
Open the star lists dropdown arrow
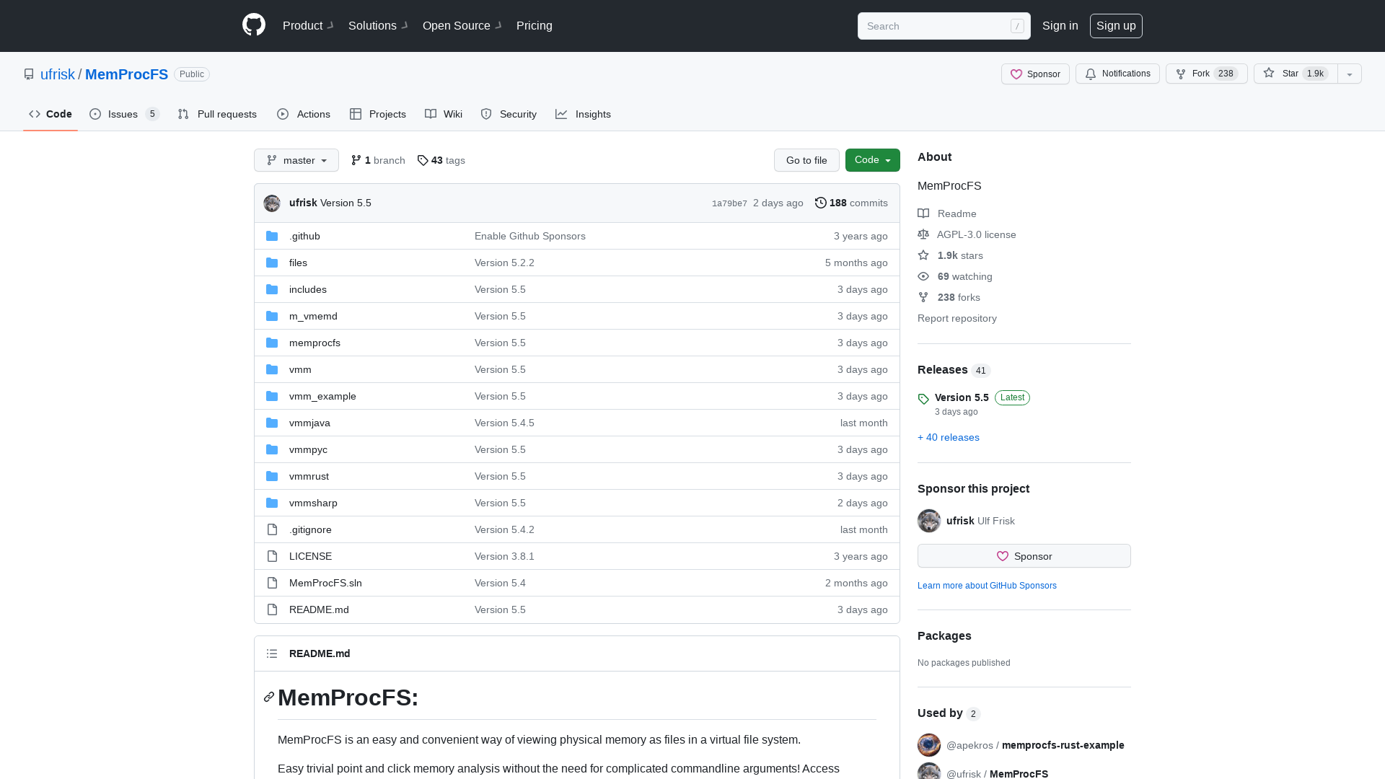click(x=1350, y=74)
